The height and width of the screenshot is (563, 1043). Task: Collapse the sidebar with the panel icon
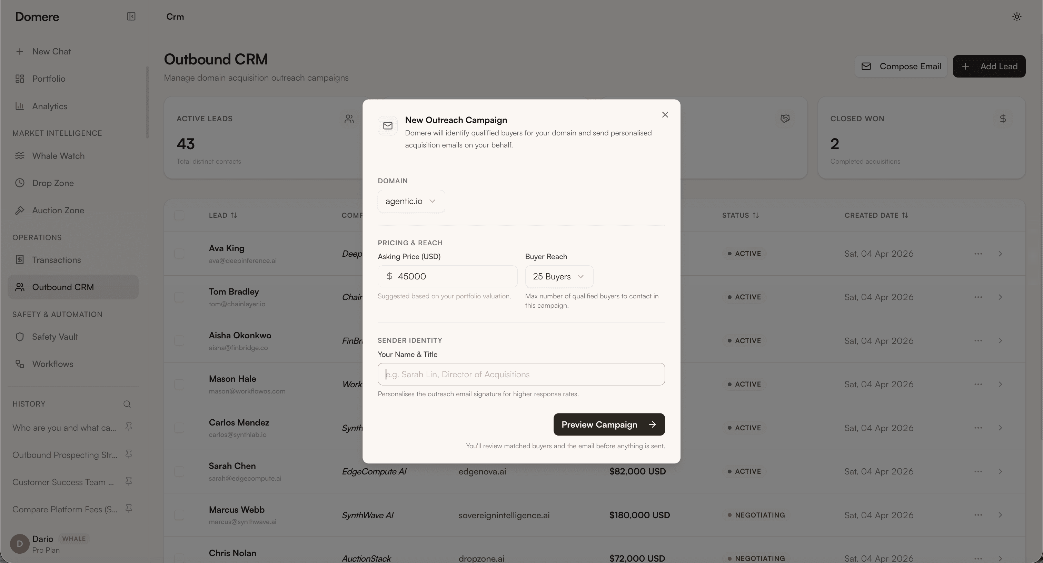131,17
